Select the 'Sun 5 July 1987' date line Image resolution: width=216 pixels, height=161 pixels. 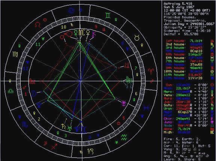pyautogui.click(x=179, y=7)
